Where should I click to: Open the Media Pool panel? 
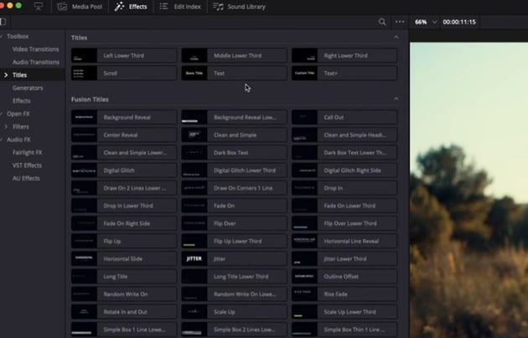coord(80,7)
